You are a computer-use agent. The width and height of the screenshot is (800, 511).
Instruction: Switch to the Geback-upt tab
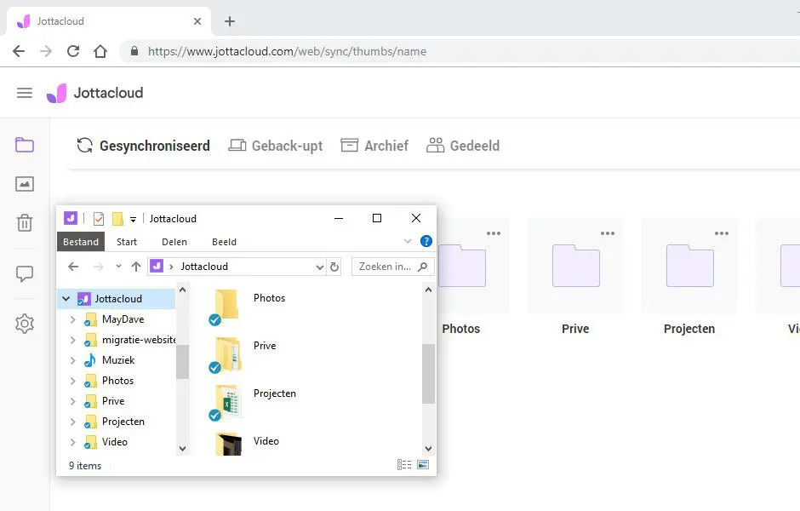click(x=275, y=146)
